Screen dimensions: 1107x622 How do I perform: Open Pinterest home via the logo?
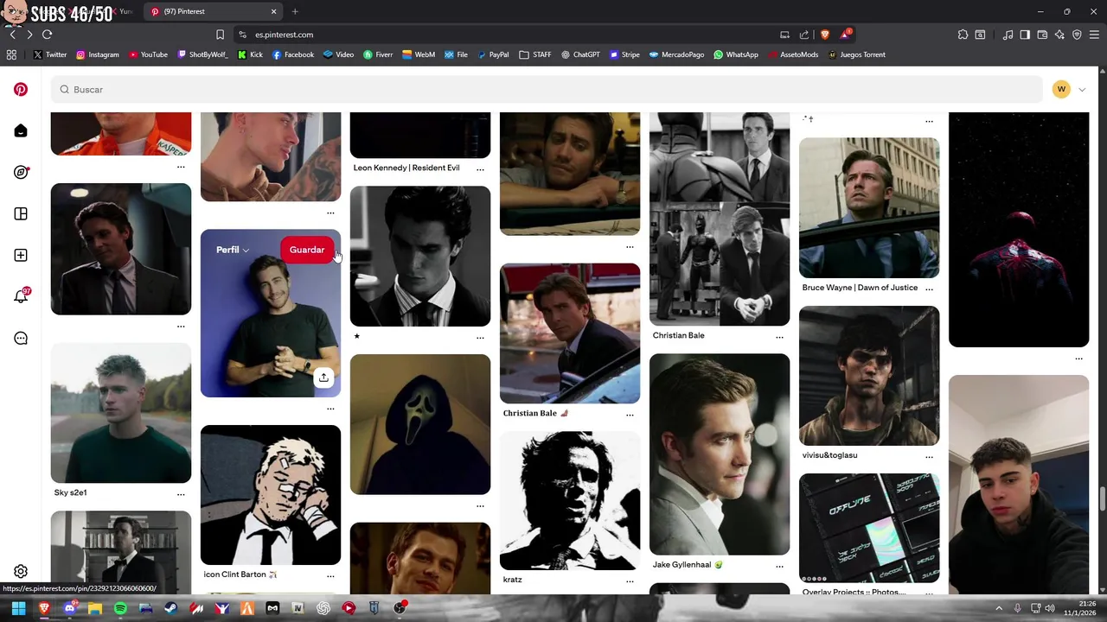point(21,89)
